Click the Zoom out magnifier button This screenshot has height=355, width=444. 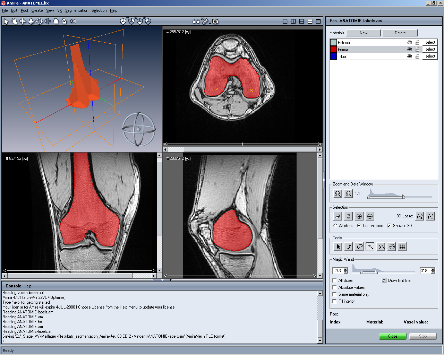click(x=348, y=194)
